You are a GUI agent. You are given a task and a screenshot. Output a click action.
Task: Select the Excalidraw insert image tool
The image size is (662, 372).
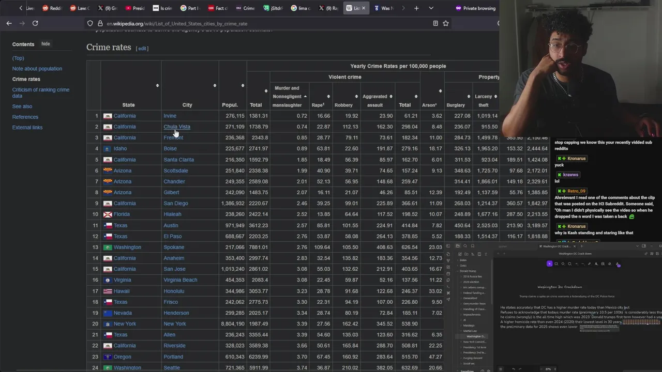coord(603,264)
